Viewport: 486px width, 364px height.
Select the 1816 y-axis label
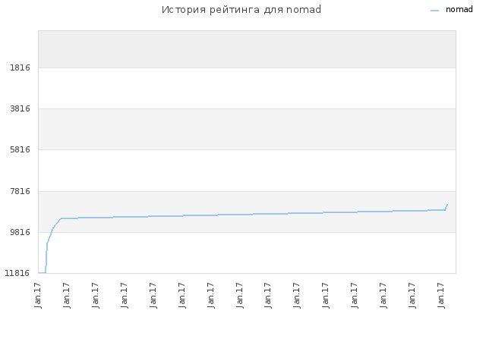coord(20,67)
